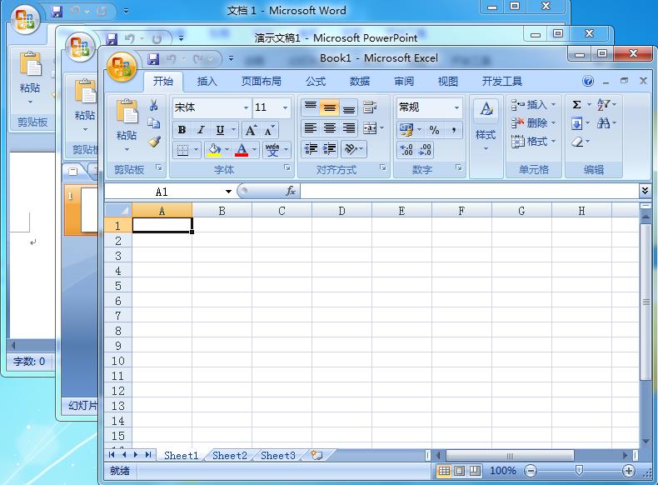
Task: Click the red font color swatch
Action: pos(242,151)
